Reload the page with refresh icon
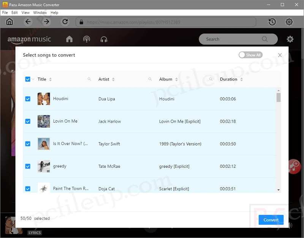This screenshot has width=304, height=238. [65, 22]
